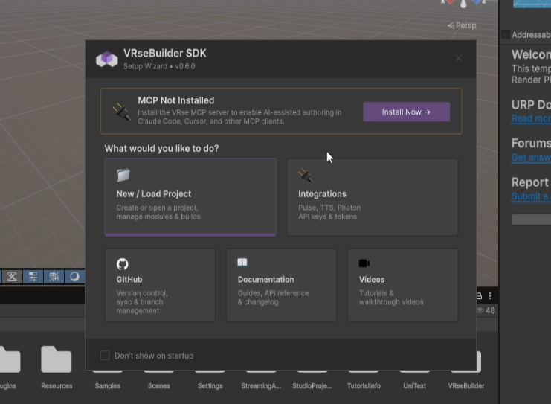This screenshot has width=551, height=404.
Task: Open the Videos tutorials card
Action: pos(403,285)
